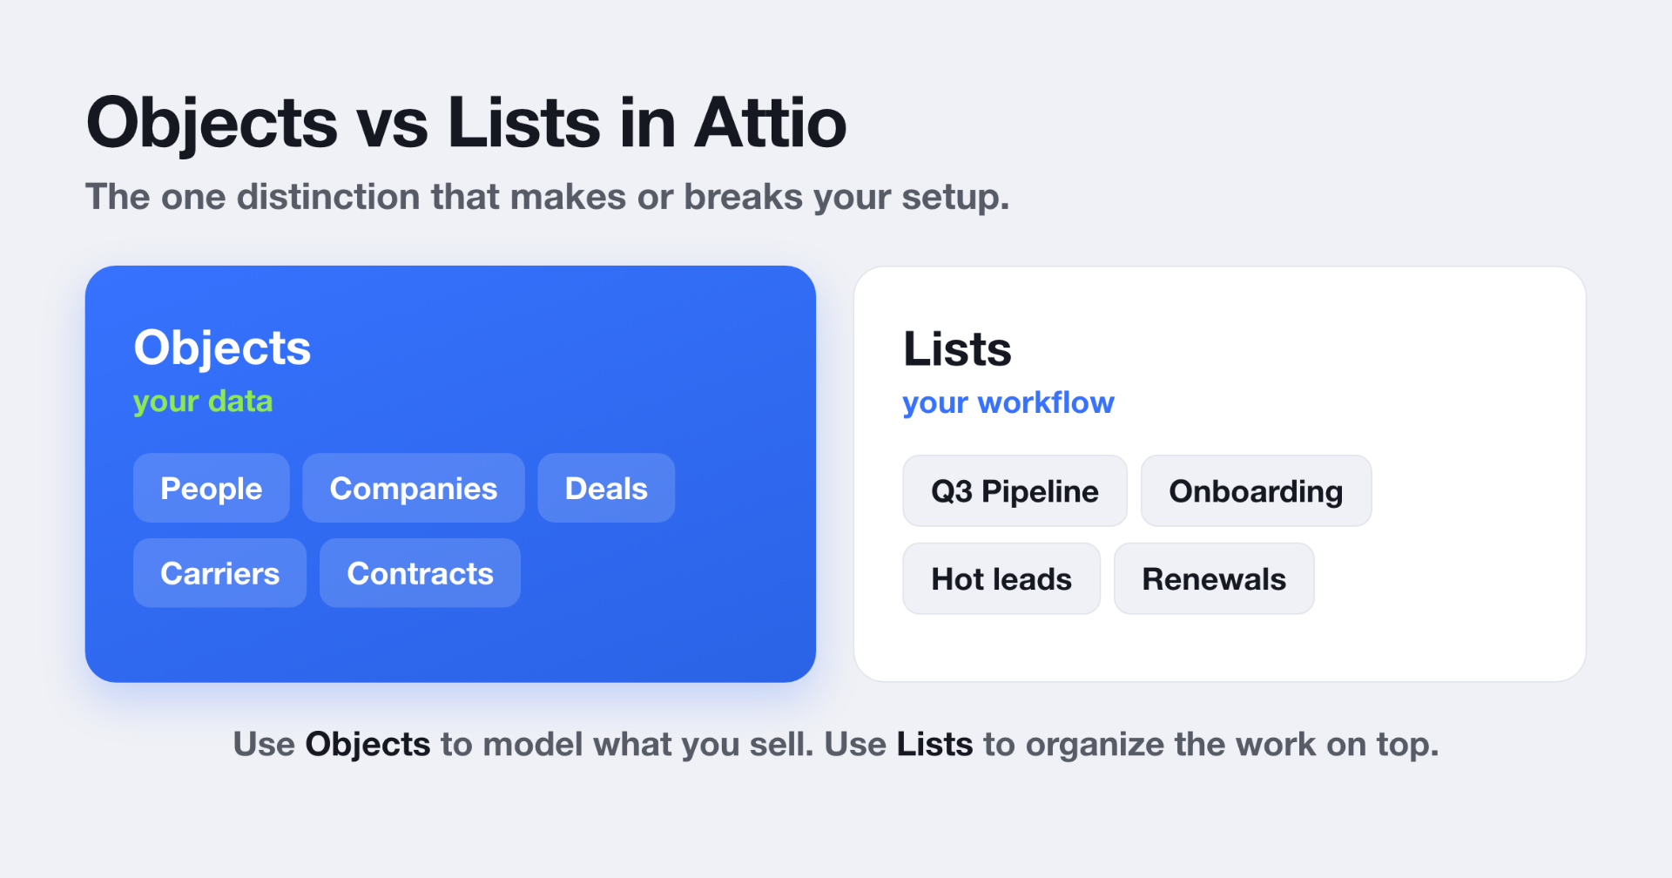Select the Onboarding list chip

pos(1256,491)
